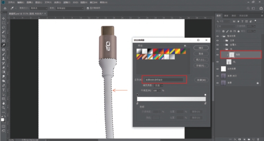
Task: Open the layer opacity dropdown arrow
Action: (x=254, y=26)
